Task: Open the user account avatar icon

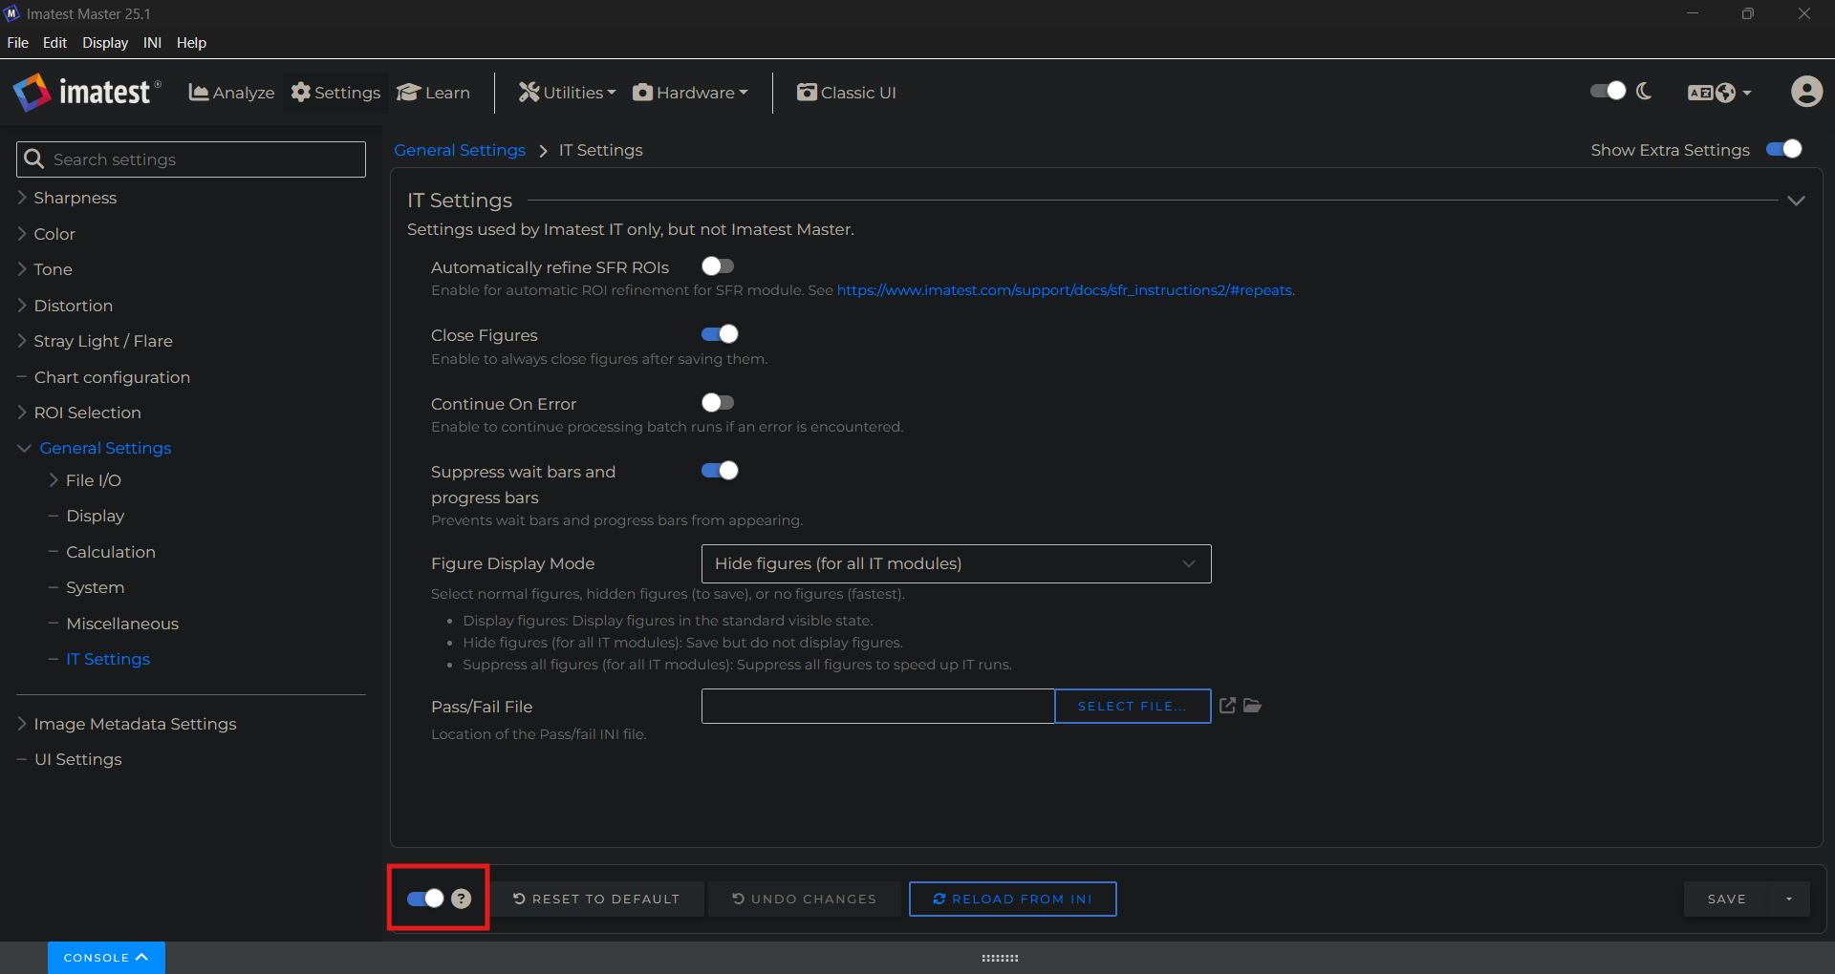Action: tap(1805, 92)
